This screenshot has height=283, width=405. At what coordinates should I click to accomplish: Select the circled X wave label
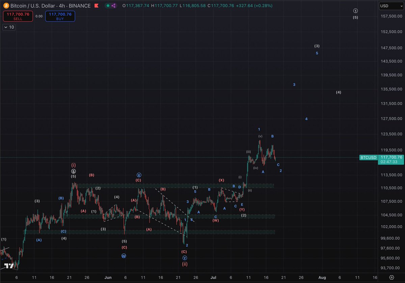(x=139, y=175)
